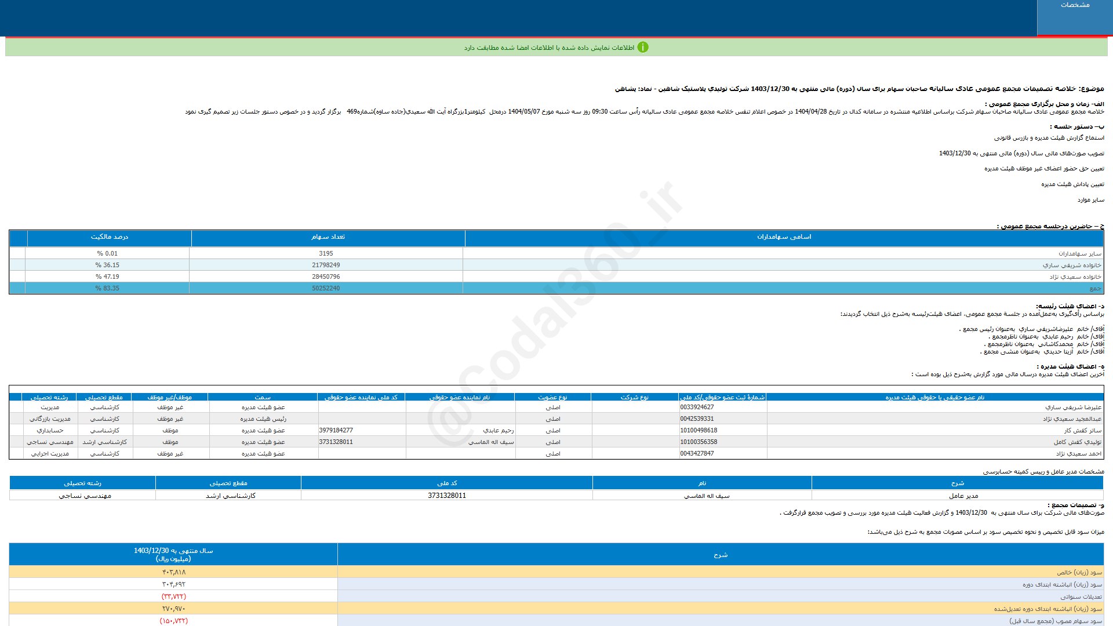The width and height of the screenshot is (1113, 626).
Task: Click board member علیرضا شریفی ساری
Action: click(x=1073, y=407)
